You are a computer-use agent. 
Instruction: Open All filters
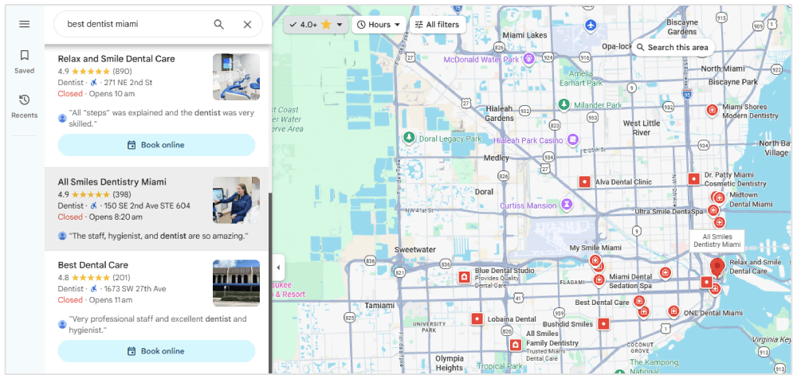click(x=438, y=25)
